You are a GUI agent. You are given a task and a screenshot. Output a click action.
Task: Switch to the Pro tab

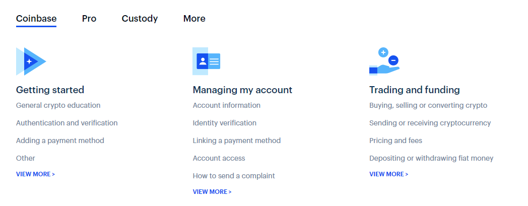tap(89, 19)
